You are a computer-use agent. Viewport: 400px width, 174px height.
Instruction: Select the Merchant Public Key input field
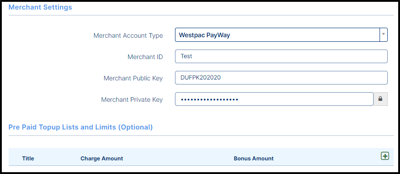pyautogui.click(x=281, y=78)
